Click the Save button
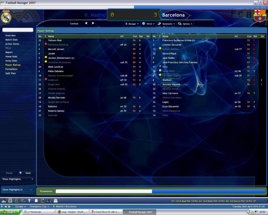Viewport: 268px width, 215px height. [x=28, y=173]
